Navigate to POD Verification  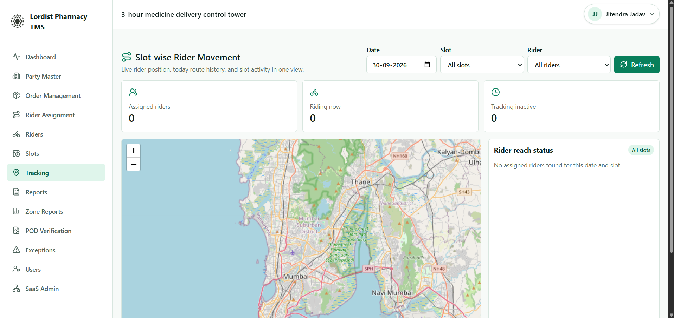pyautogui.click(x=56, y=231)
